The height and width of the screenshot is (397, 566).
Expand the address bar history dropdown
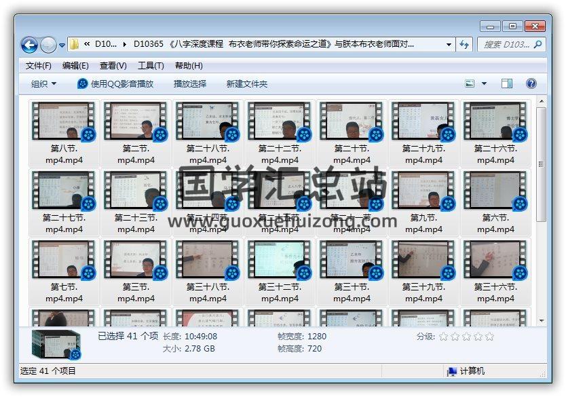[x=449, y=45]
